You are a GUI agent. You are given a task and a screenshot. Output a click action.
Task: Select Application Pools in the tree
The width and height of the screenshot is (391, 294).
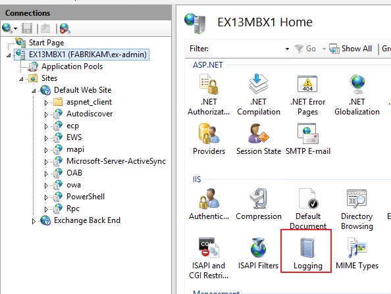coord(72,66)
